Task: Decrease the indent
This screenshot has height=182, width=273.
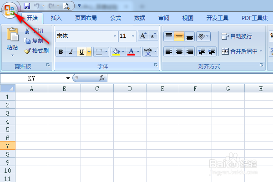Action: [x=202, y=51]
